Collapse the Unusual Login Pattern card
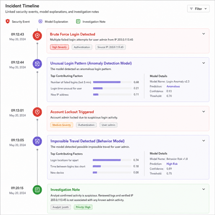The width and height of the screenshot is (215, 215). (x=204, y=63)
